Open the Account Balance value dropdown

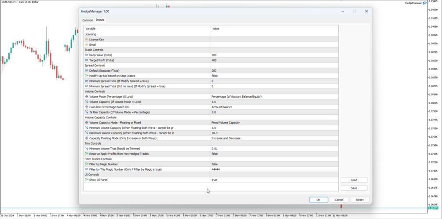[274, 107]
